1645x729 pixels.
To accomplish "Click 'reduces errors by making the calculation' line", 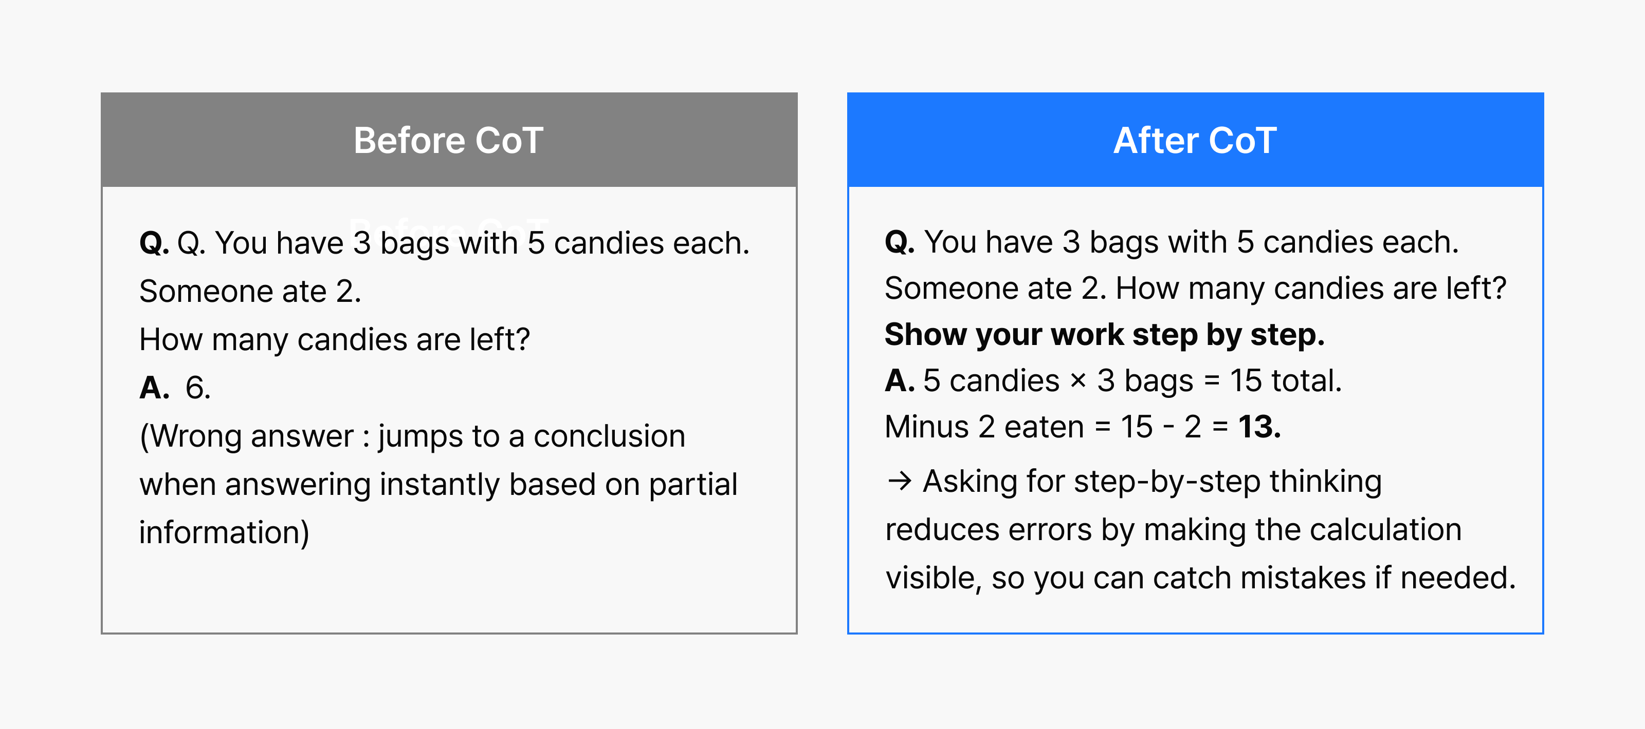I will [1173, 529].
